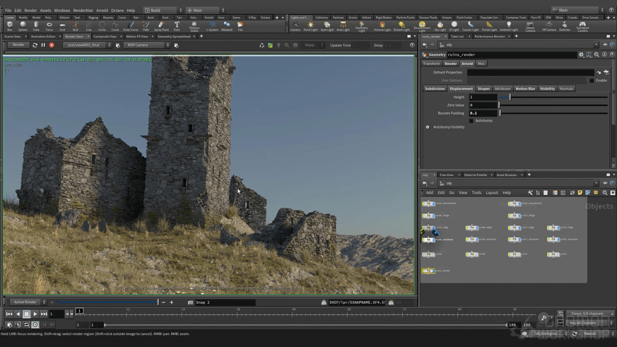The image size is (617, 347).
Task: Tick the User Options Enable checkbox
Action: click(592, 80)
